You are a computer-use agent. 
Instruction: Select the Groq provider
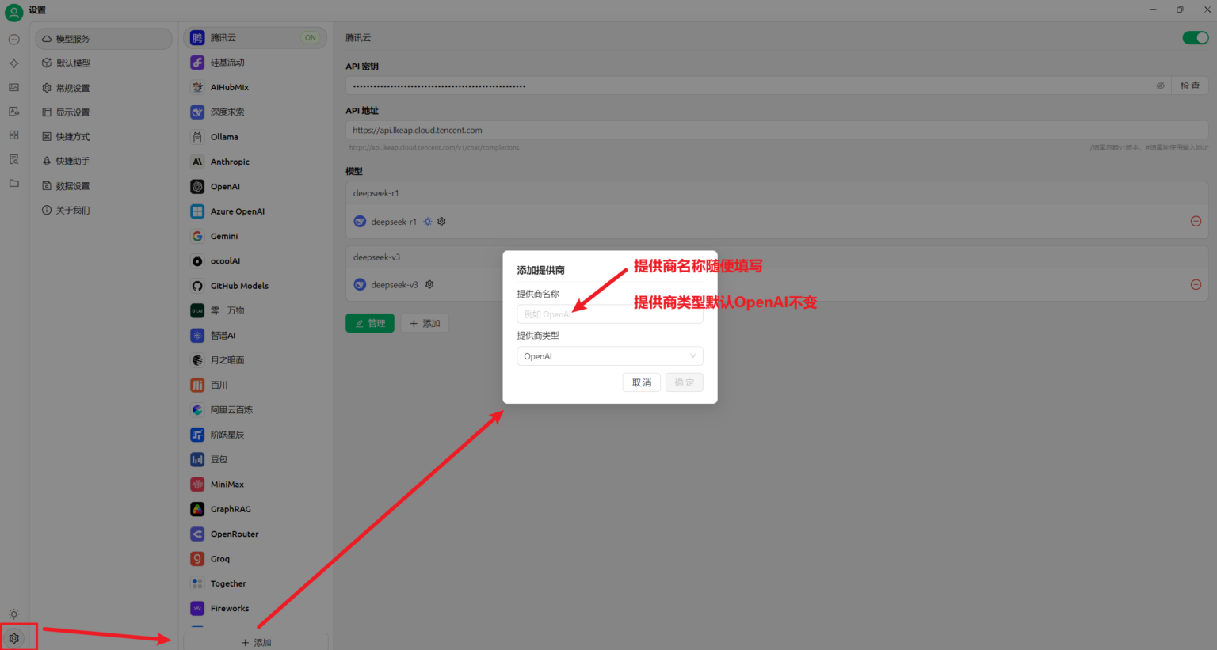pyautogui.click(x=255, y=559)
